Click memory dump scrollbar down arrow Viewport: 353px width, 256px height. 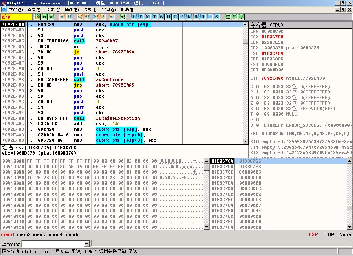coord(206,227)
